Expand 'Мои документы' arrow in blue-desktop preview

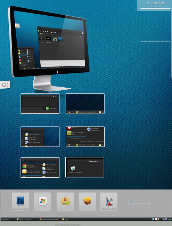pyautogui.click(x=42, y=134)
